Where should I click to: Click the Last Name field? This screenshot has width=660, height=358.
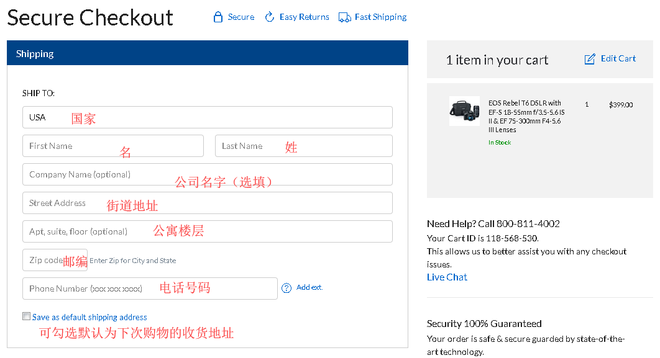click(303, 146)
